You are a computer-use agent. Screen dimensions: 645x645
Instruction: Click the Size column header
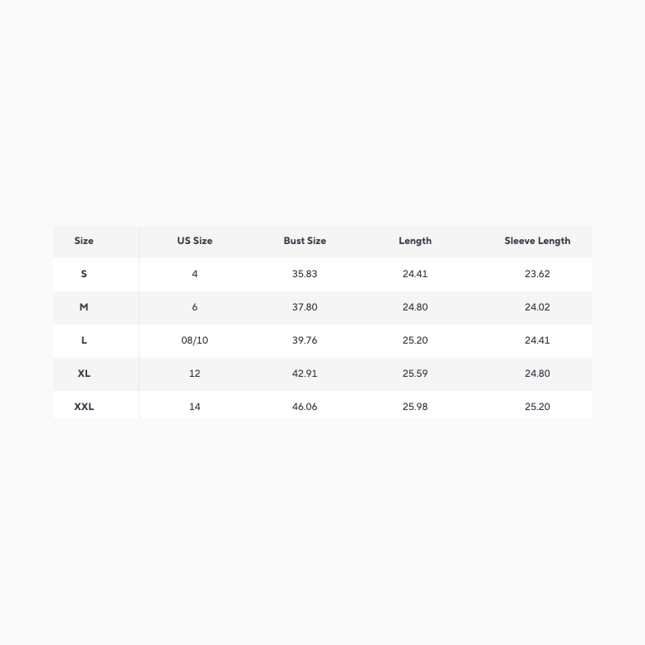pos(84,241)
